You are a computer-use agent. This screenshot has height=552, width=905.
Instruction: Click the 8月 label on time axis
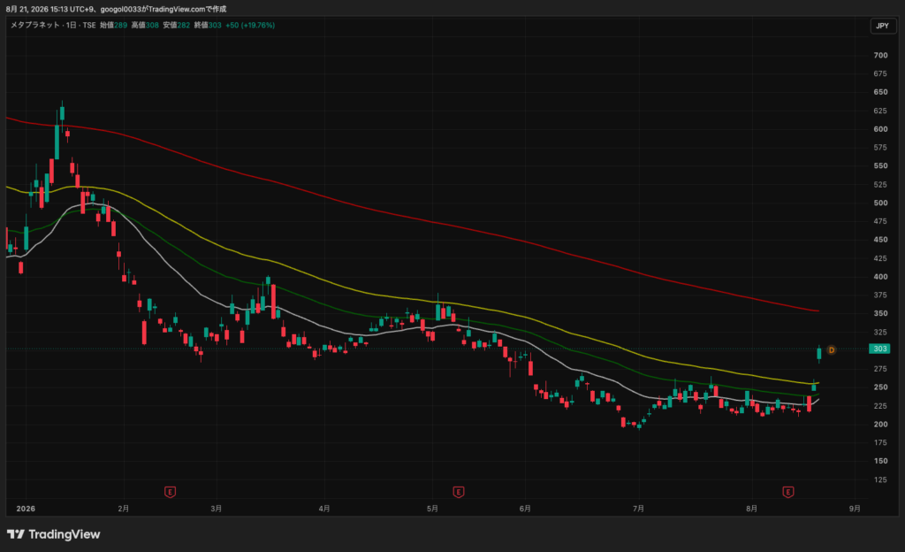point(751,509)
